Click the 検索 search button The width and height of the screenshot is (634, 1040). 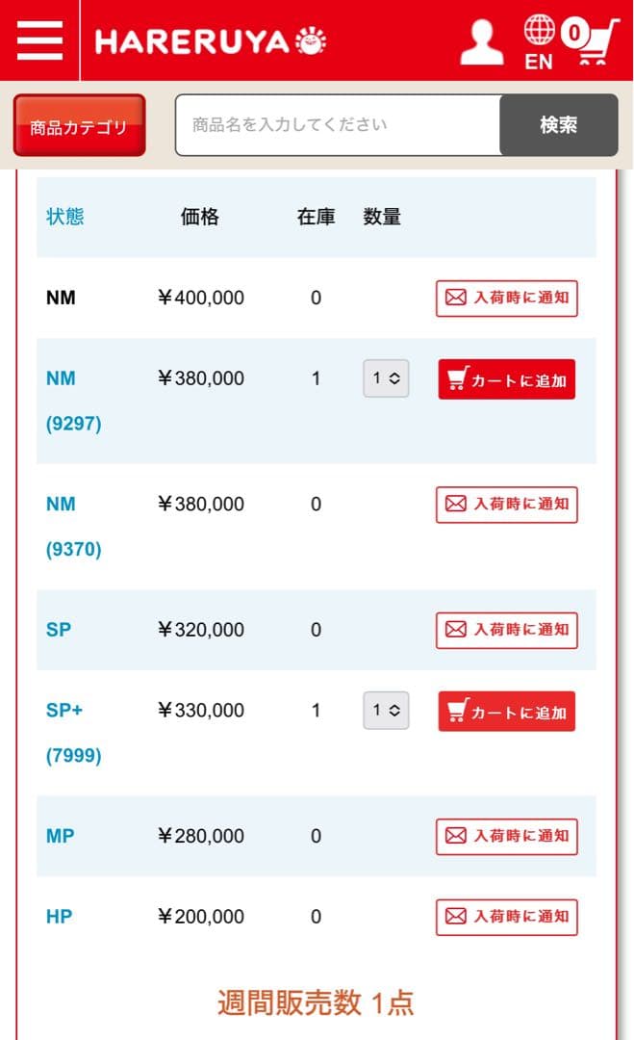[x=558, y=125]
